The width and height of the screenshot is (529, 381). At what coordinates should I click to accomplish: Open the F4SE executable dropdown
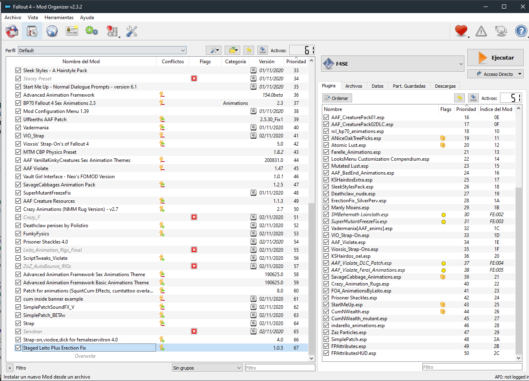pos(393,64)
